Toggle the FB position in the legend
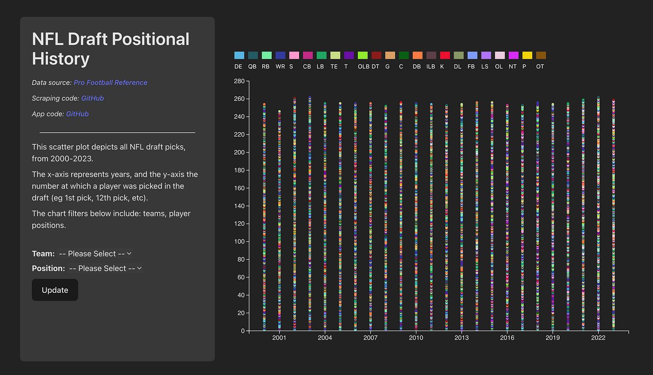Viewport: 653px width, 375px height. (x=471, y=55)
